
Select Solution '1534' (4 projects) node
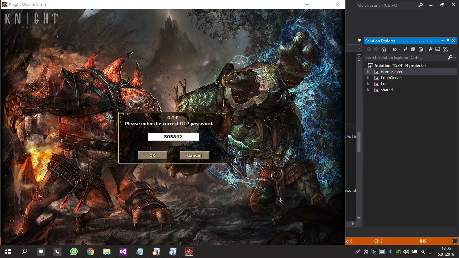click(x=400, y=66)
